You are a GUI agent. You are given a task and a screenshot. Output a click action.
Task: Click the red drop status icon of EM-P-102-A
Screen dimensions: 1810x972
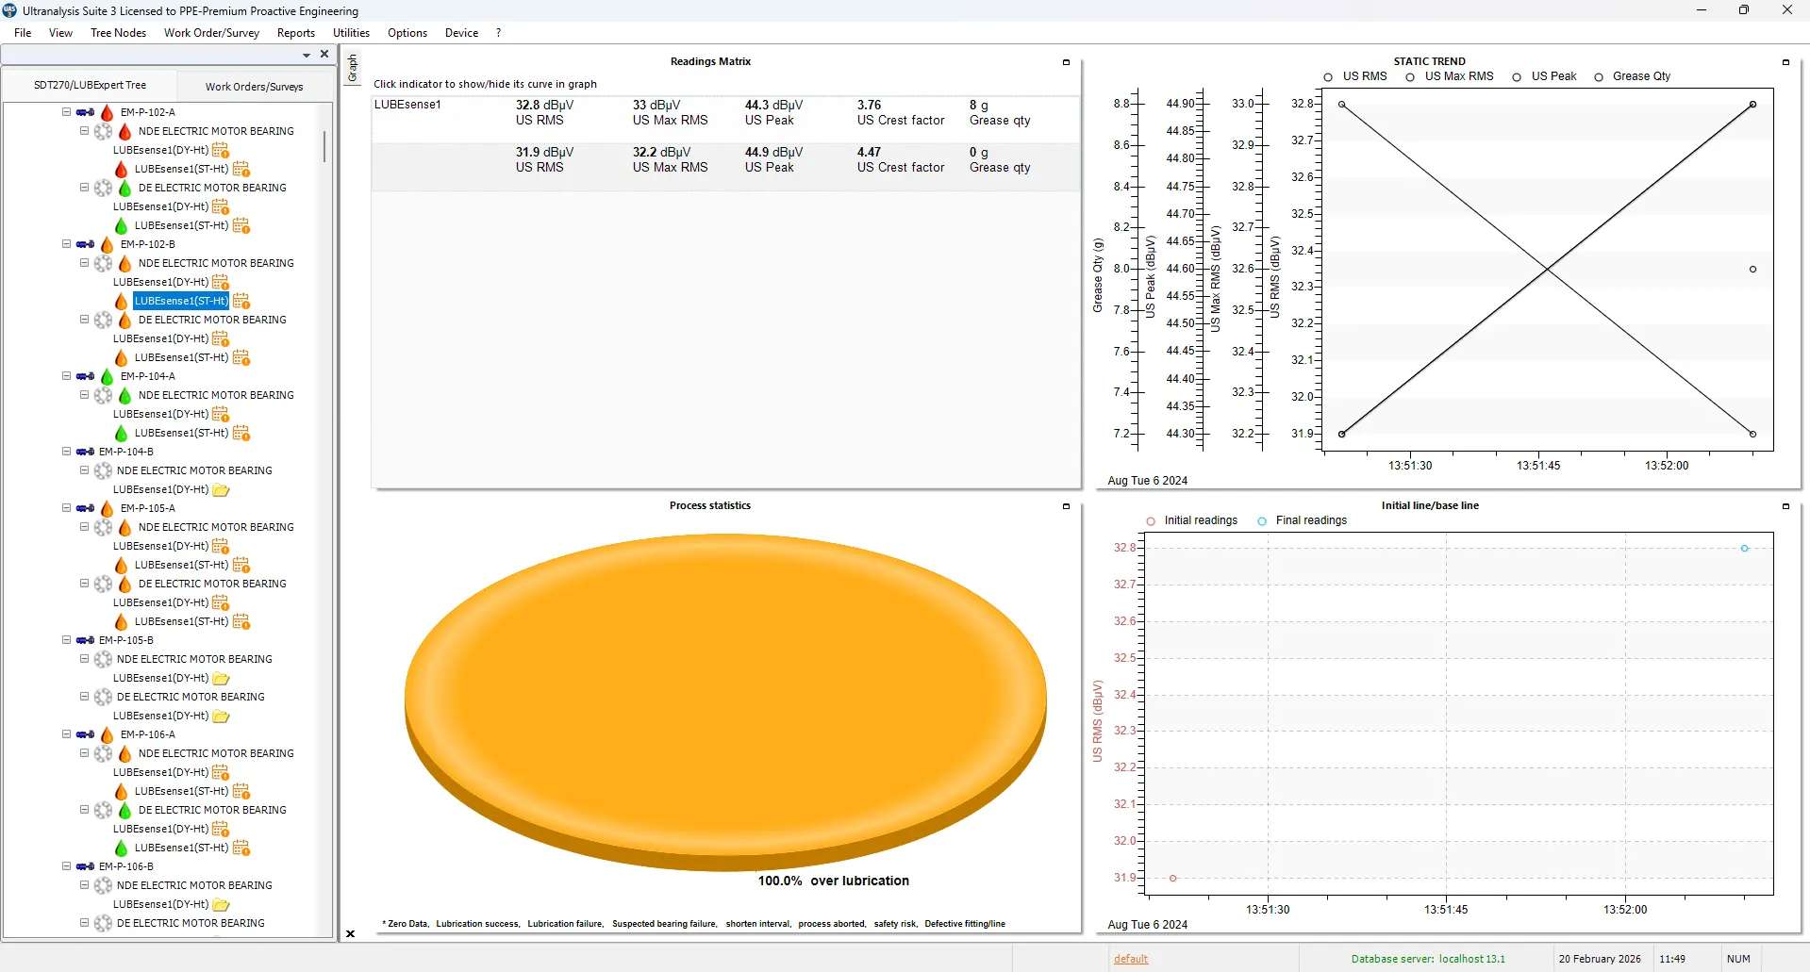pyautogui.click(x=107, y=112)
